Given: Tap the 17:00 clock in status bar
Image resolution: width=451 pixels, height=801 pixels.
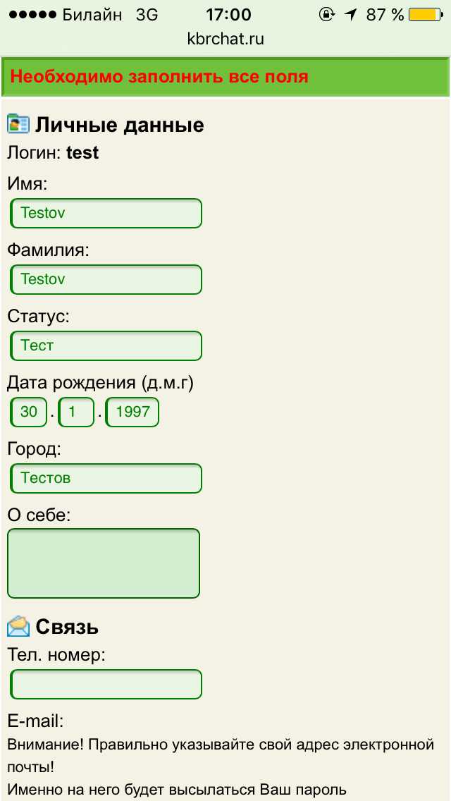Looking at the screenshot, I should pyautogui.click(x=228, y=14).
